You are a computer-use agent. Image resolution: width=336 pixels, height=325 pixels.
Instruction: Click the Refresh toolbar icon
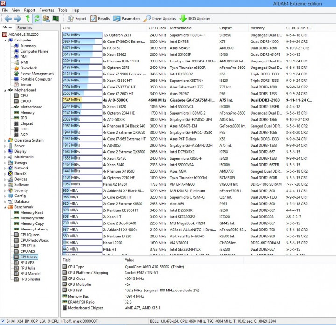pyautogui.click(x=37, y=19)
